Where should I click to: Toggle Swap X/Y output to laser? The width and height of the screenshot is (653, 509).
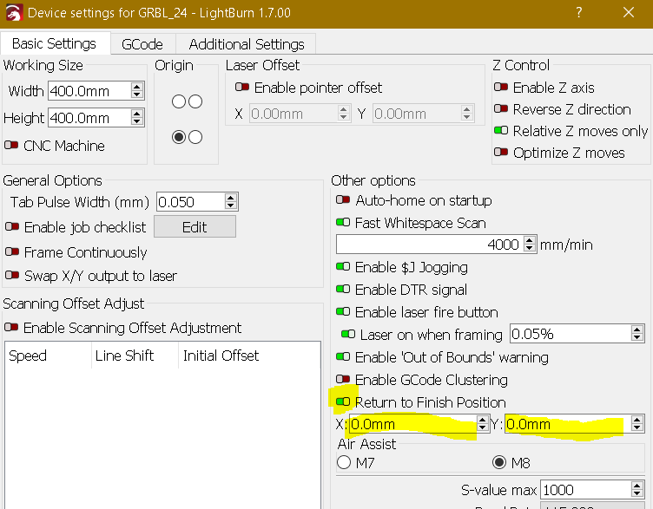pos(12,275)
